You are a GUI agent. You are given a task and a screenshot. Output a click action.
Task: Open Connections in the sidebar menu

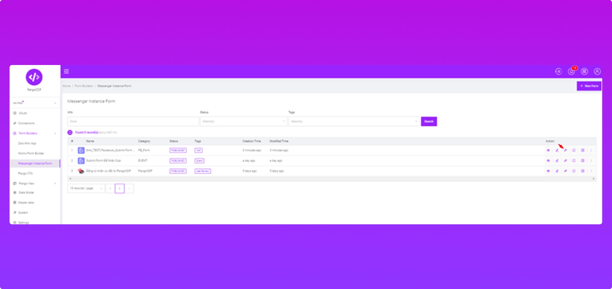pyautogui.click(x=26, y=123)
